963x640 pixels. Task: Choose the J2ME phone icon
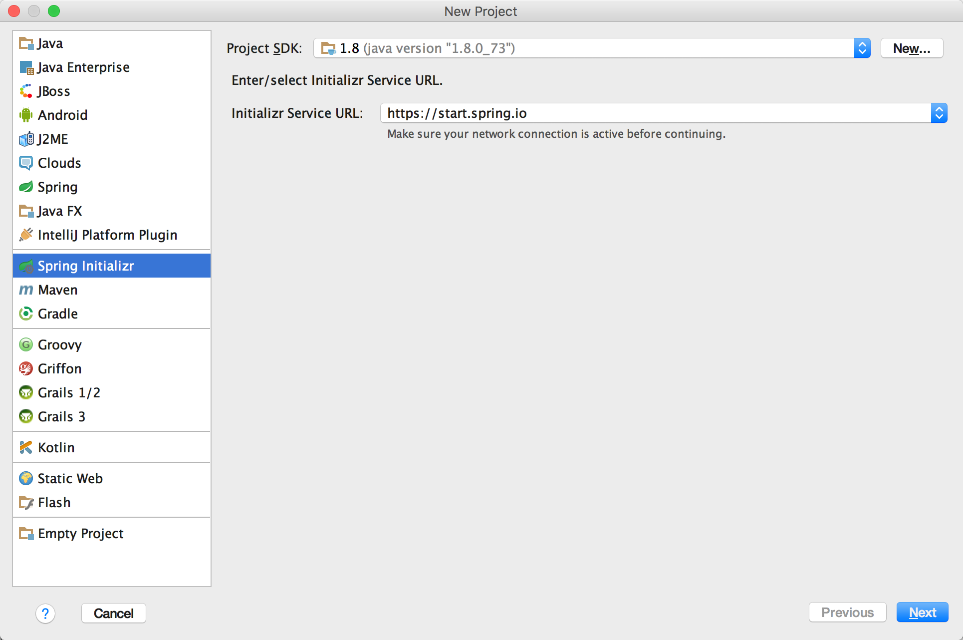point(26,139)
